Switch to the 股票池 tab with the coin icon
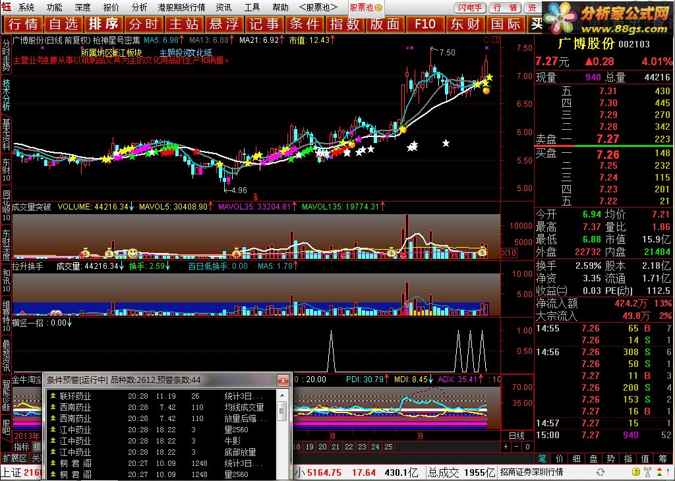 point(365,8)
